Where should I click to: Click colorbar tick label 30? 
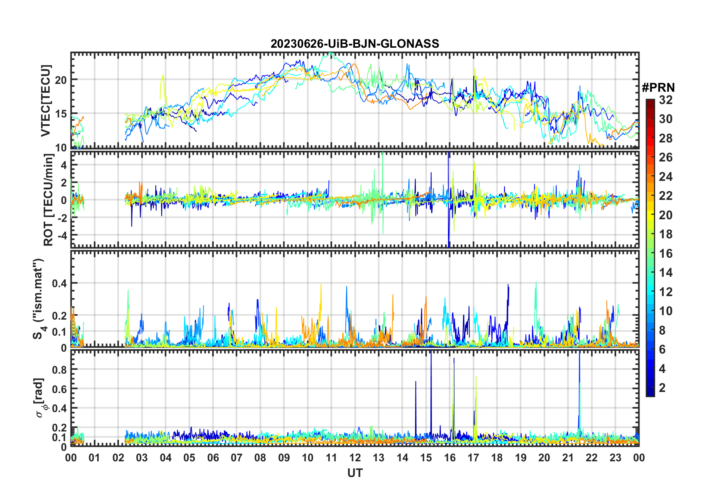(666, 119)
